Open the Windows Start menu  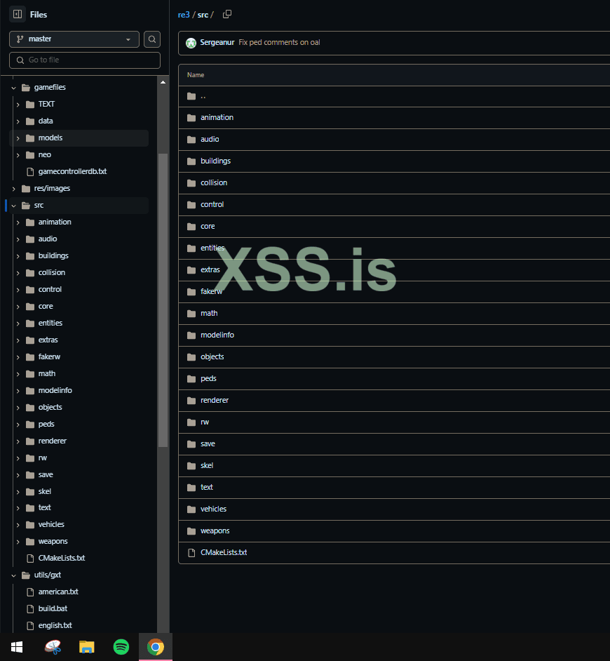tap(17, 647)
